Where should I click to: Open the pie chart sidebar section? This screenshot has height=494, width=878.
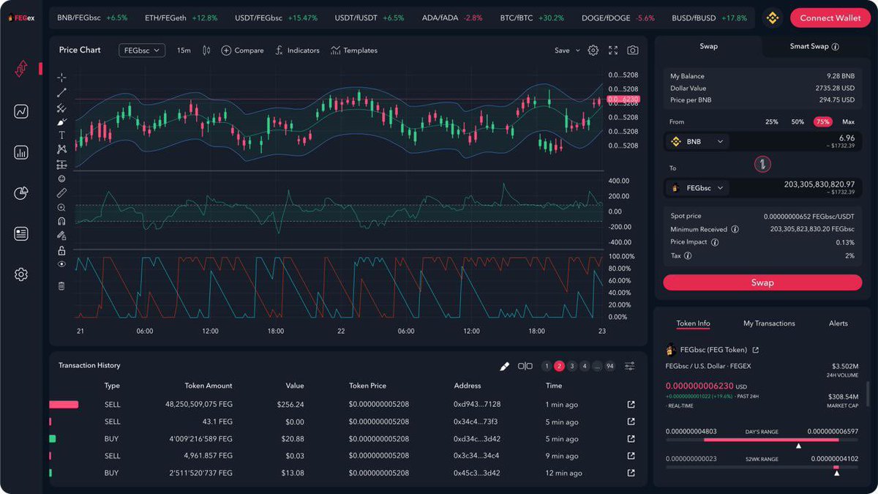point(20,193)
